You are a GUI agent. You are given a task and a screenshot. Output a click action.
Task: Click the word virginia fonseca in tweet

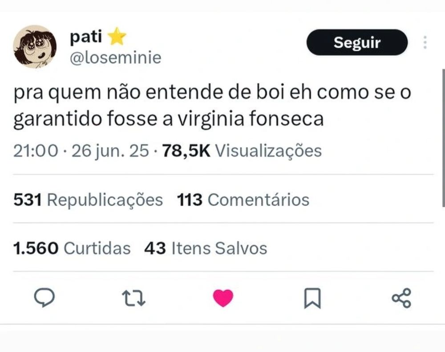click(251, 119)
